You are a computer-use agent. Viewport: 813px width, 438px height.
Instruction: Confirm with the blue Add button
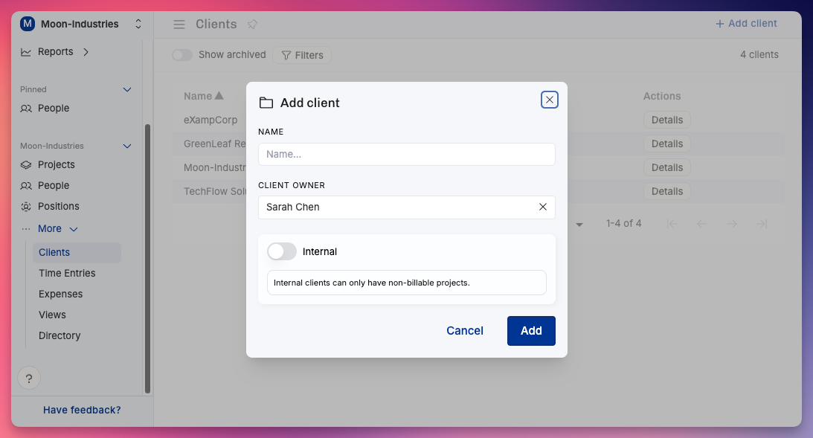tap(531, 331)
